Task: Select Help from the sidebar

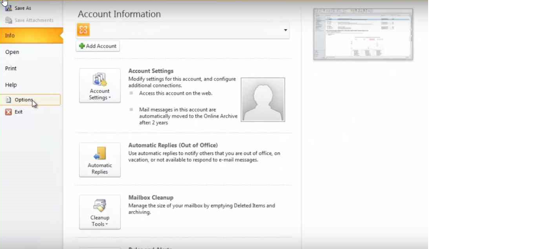Action: pos(11,85)
